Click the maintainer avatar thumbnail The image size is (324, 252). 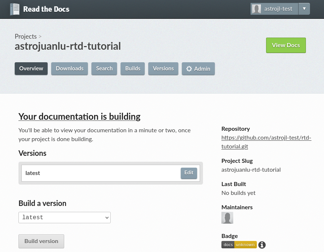click(x=227, y=218)
